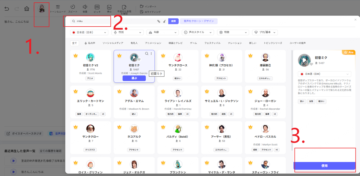This screenshot has height=176, width=360.
Task: Favorite 初音ミク heart in detail panel
Action: (311, 64)
